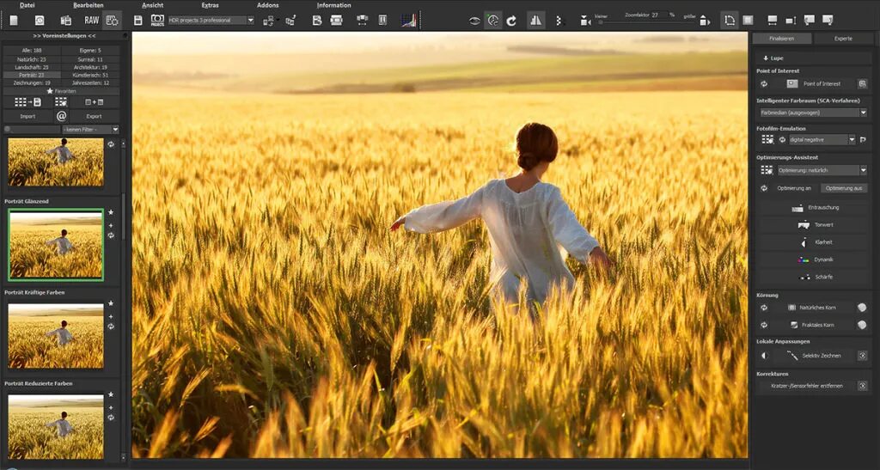880x470 pixels.
Task: Switch to the Finalisieren tab
Action: pyautogui.click(x=782, y=39)
